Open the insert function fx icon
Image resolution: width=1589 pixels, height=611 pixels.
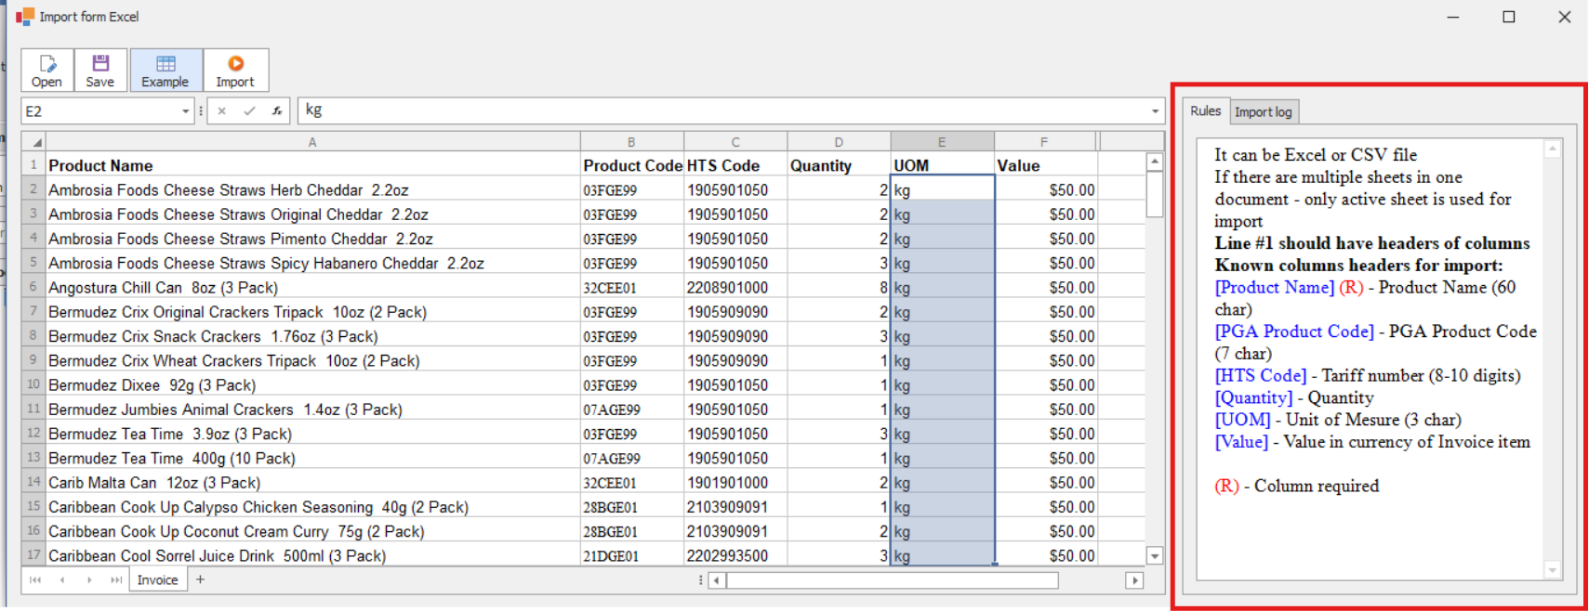(276, 110)
